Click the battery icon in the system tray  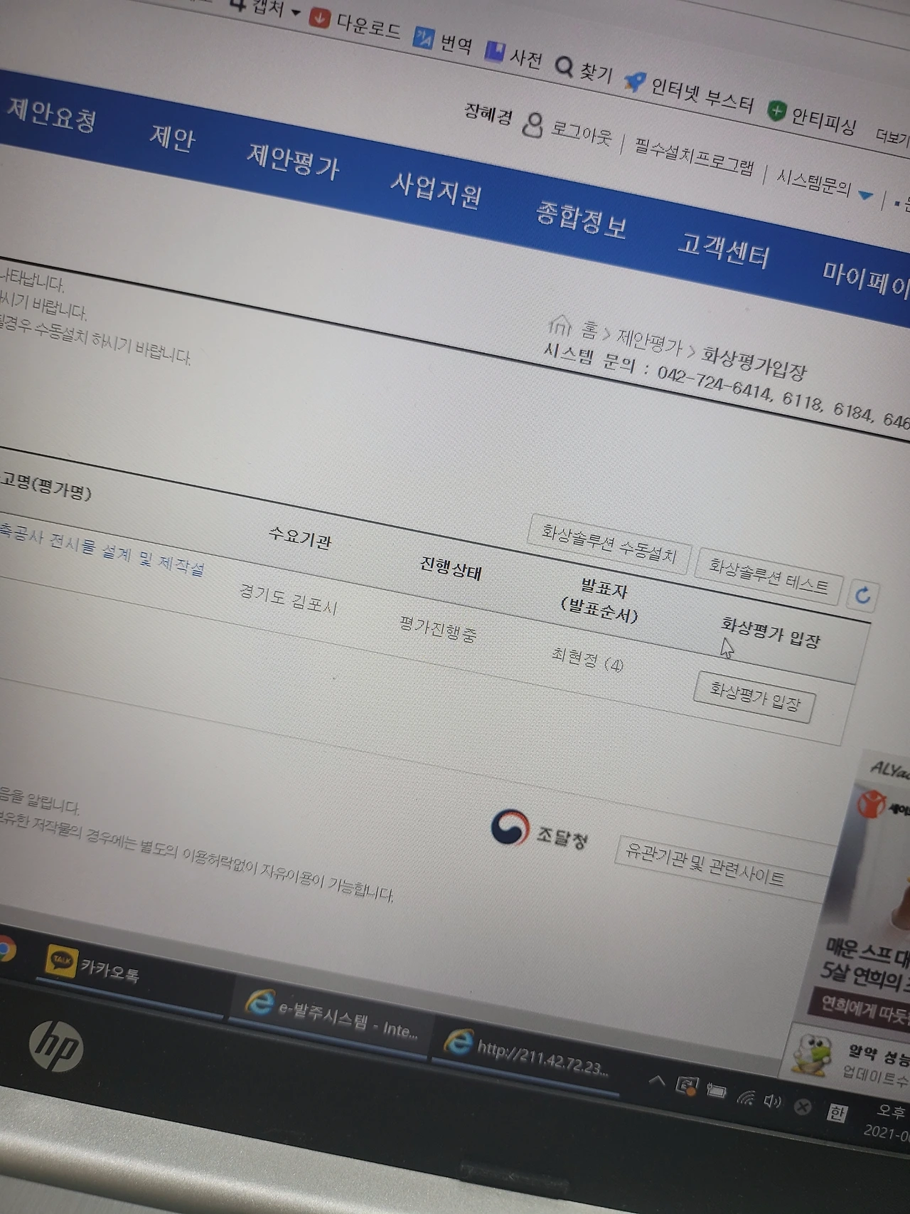pyautogui.click(x=715, y=1091)
